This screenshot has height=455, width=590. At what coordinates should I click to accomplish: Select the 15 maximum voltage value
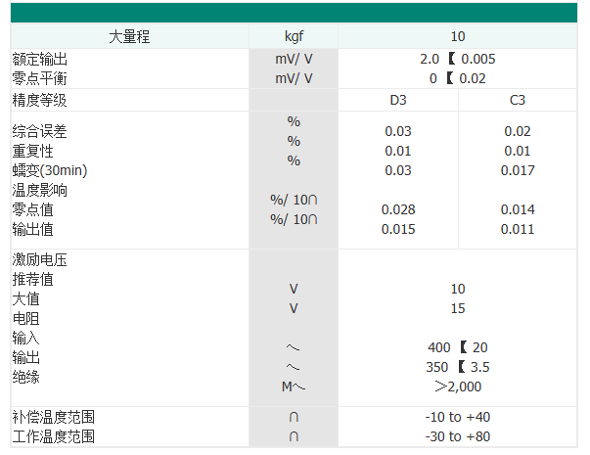click(x=458, y=308)
